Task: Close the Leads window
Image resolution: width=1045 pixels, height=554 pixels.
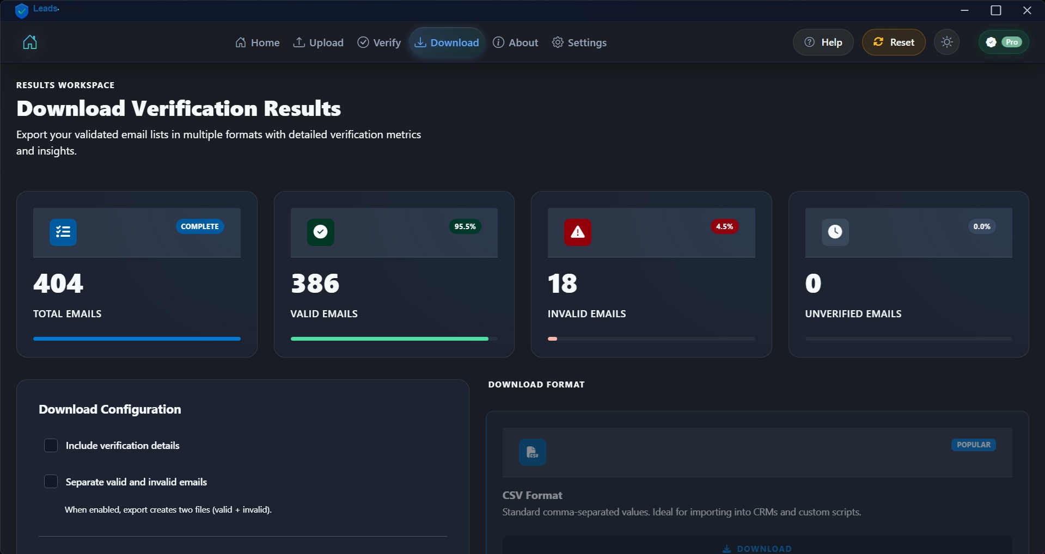Action: pyautogui.click(x=1027, y=10)
